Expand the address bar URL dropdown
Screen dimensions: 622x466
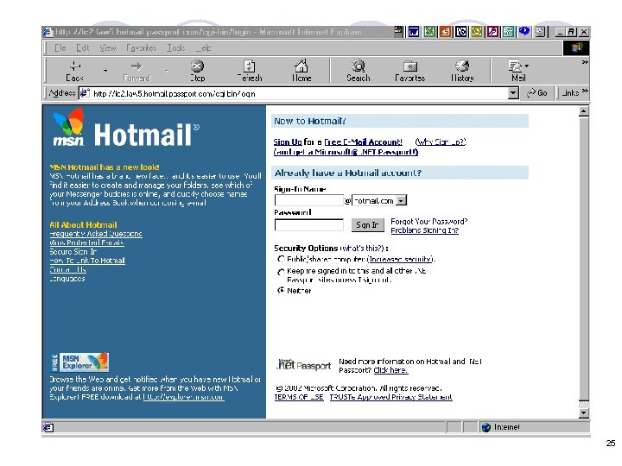[513, 93]
